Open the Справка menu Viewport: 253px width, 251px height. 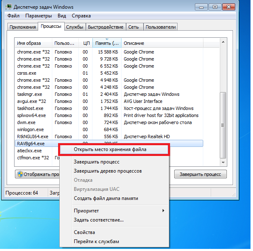pos(81,16)
